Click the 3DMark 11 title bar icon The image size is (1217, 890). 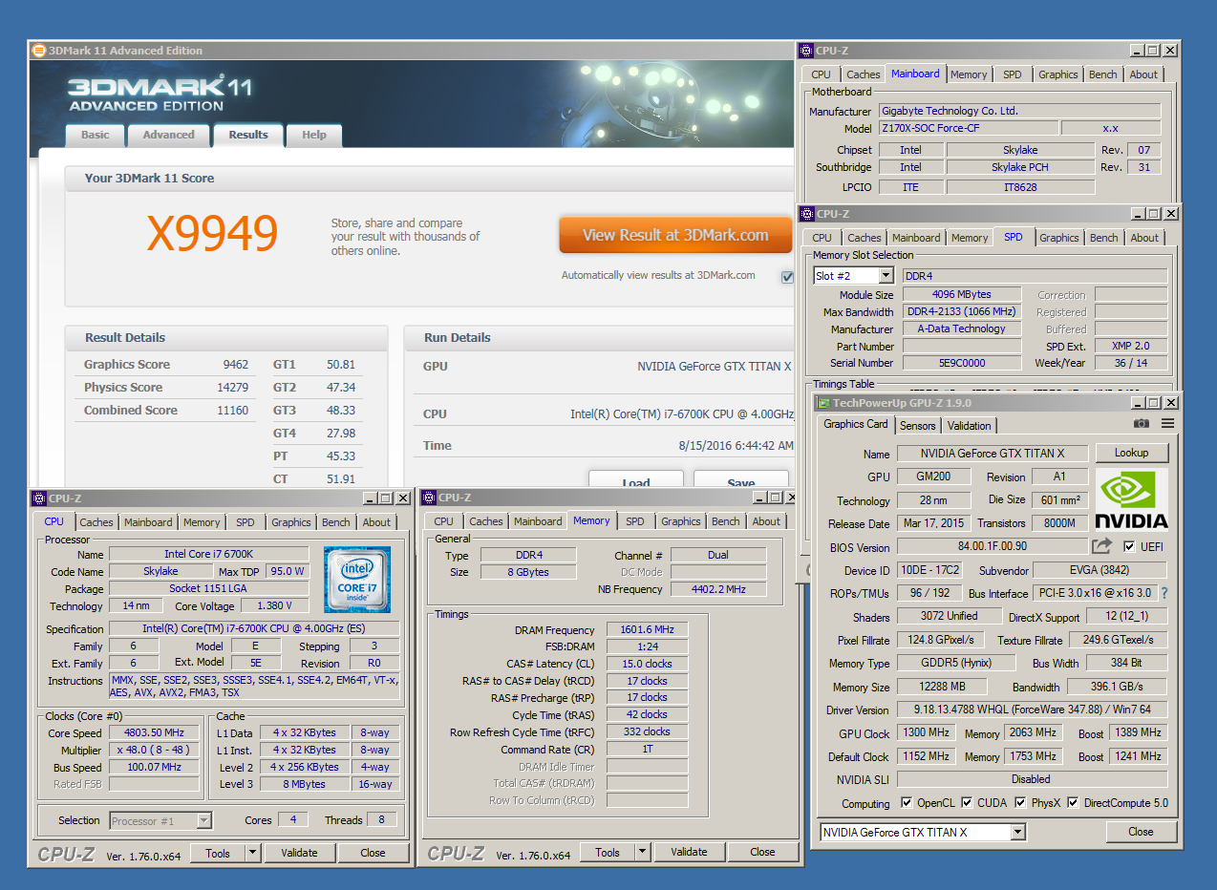(x=38, y=51)
